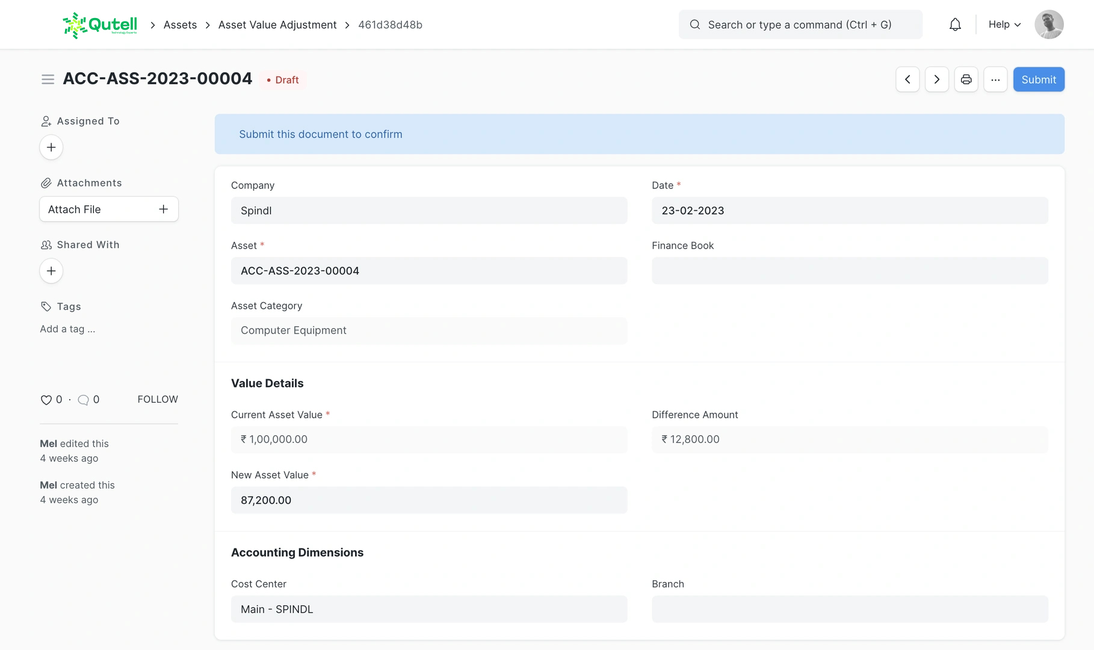Image resolution: width=1094 pixels, height=650 pixels.
Task: Click the Qutell logo
Action: (100, 25)
